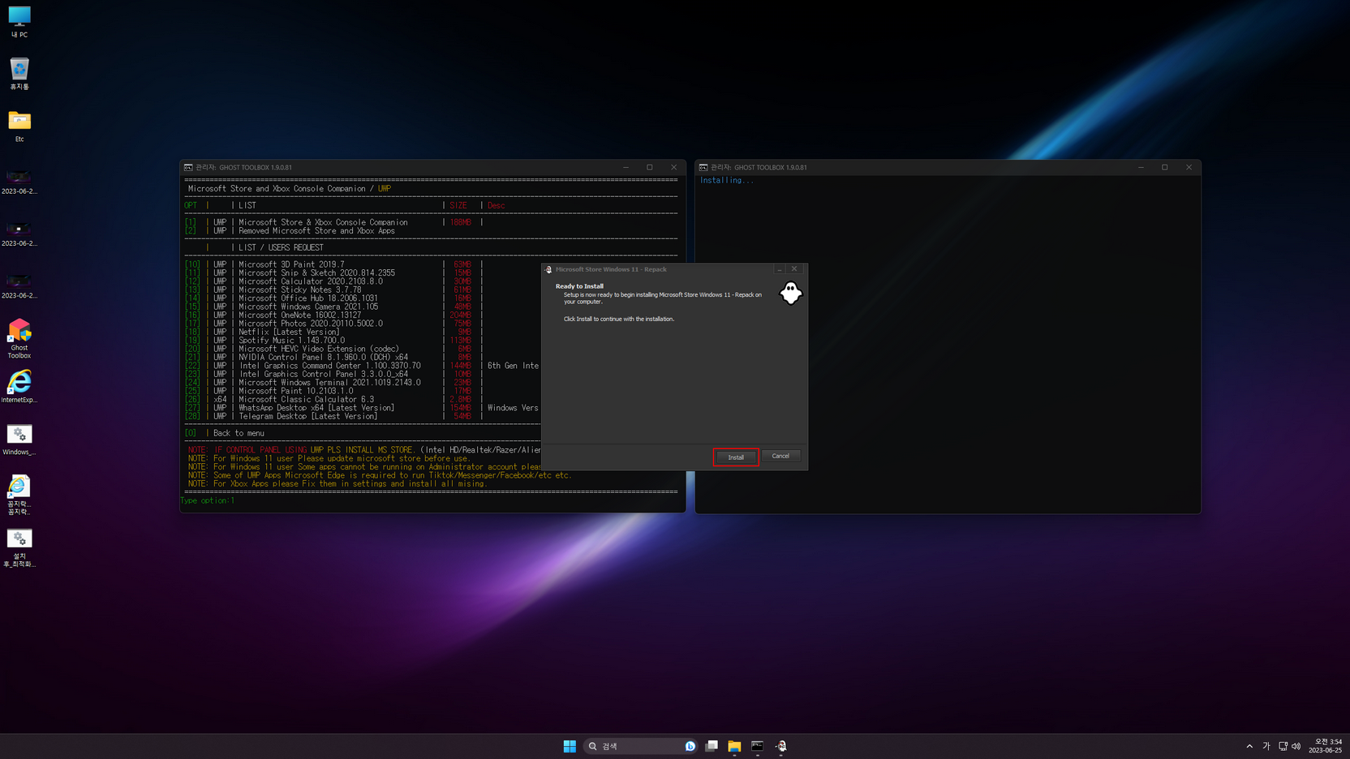Screen dimensions: 1350x759
Task: Minimize the Microsoft Store Repack dialog
Action: (780, 269)
